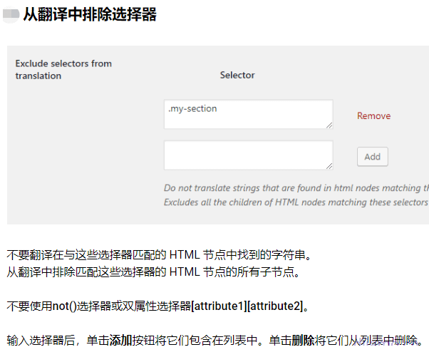This screenshot has height=357, width=429.
Task: Click the paragraph starting with 不要翻译在与这些选择器
Action: click(159, 254)
